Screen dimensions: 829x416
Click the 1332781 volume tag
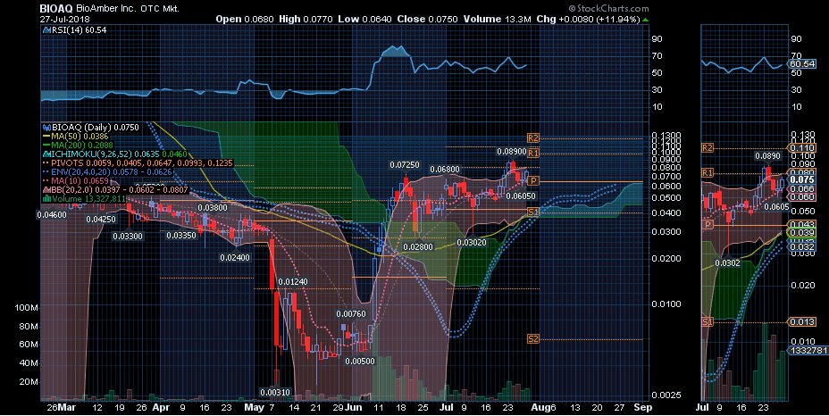808,351
